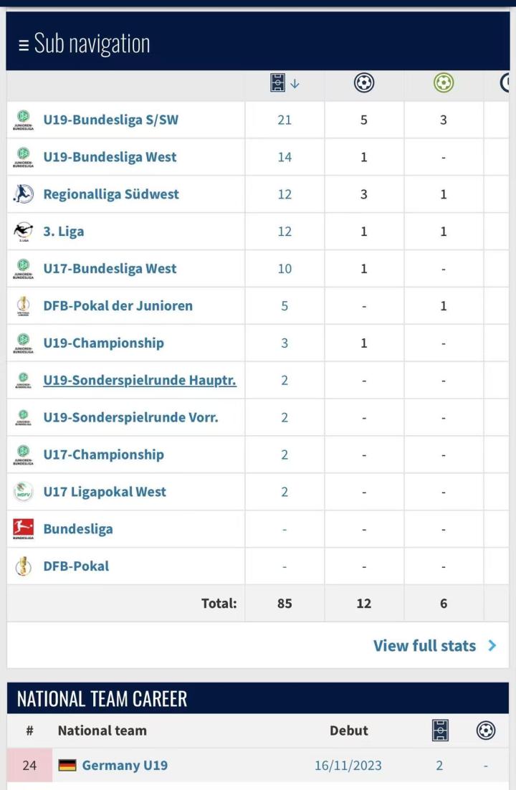Click the goals soccer ball column icon

(x=364, y=82)
